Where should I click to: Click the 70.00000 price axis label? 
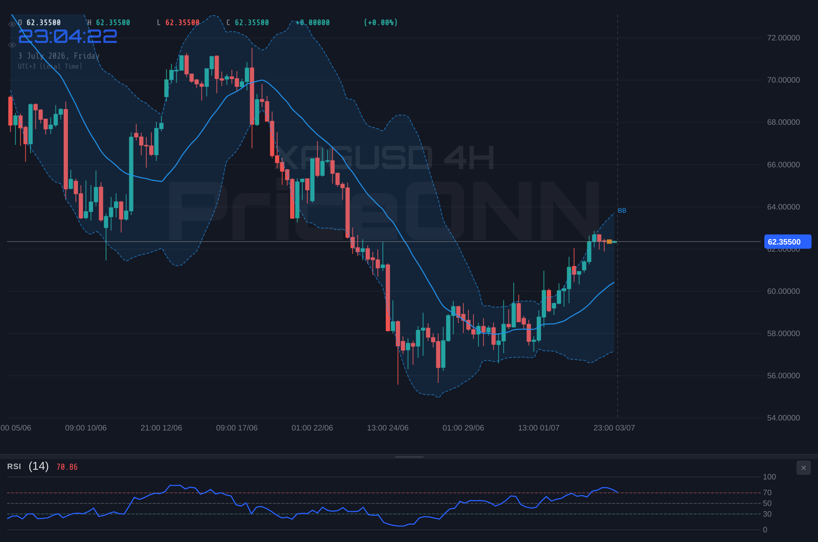tap(783, 80)
